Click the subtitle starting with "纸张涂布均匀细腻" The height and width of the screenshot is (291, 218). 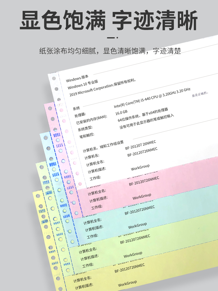click(x=110, y=51)
